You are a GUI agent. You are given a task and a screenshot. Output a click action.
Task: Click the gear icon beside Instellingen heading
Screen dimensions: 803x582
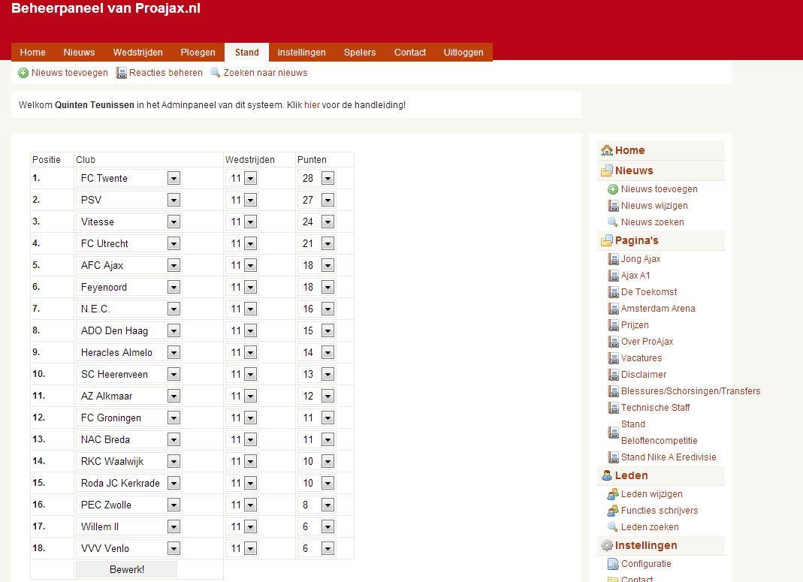pyautogui.click(x=607, y=546)
